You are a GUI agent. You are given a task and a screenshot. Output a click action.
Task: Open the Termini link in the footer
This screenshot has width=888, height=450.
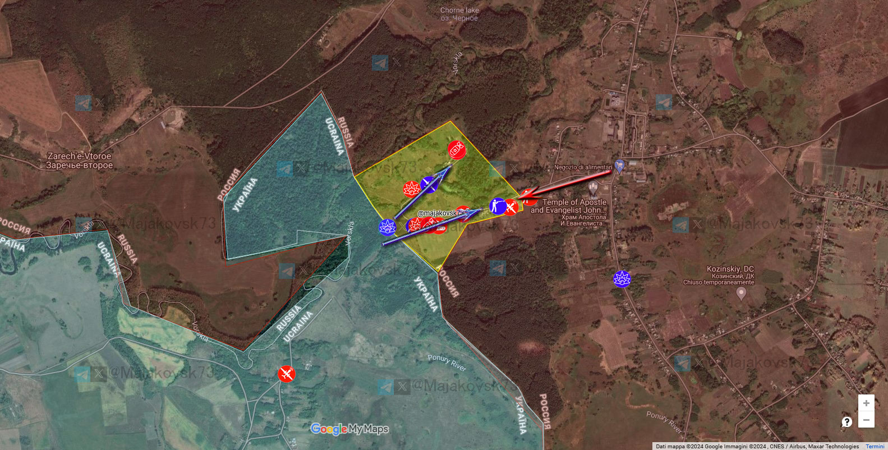click(875, 447)
